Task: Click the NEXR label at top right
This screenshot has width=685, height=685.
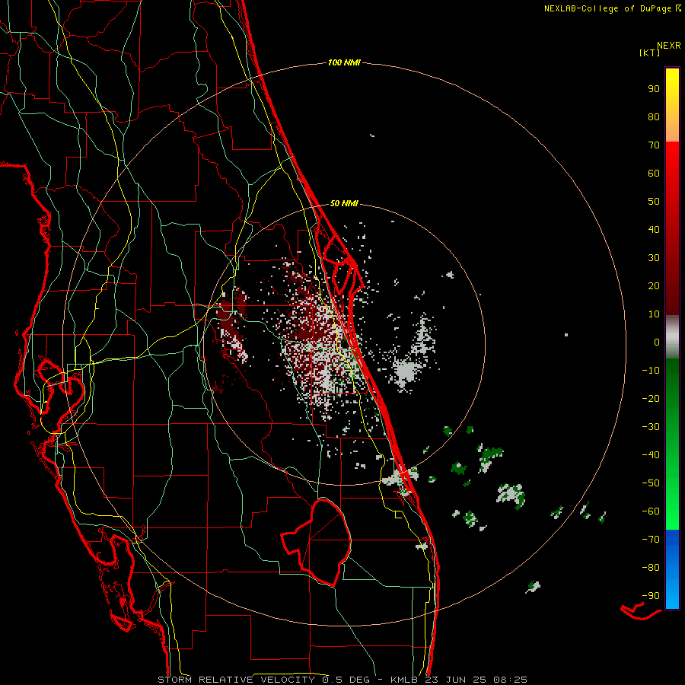Action: [669, 46]
